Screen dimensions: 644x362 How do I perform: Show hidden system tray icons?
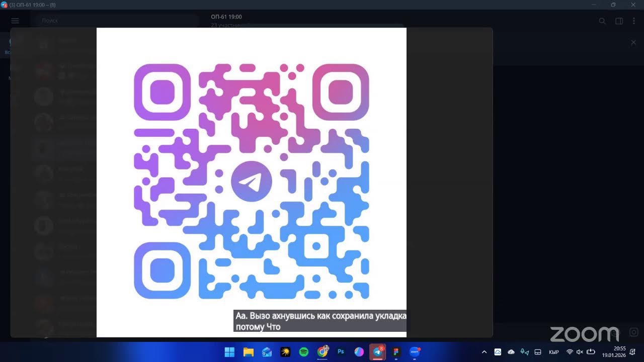click(x=485, y=352)
